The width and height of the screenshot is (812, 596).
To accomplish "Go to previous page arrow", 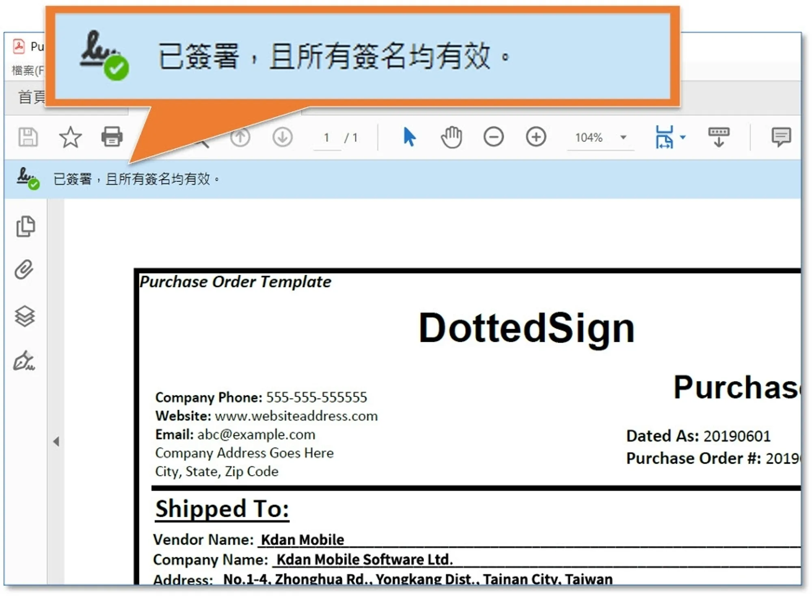I will 240,137.
